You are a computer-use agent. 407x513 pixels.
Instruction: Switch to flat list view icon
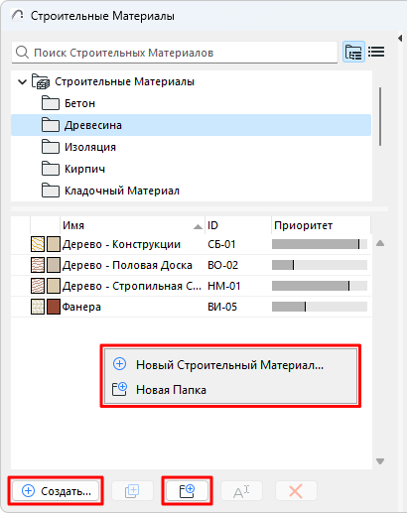click(376, 52)
